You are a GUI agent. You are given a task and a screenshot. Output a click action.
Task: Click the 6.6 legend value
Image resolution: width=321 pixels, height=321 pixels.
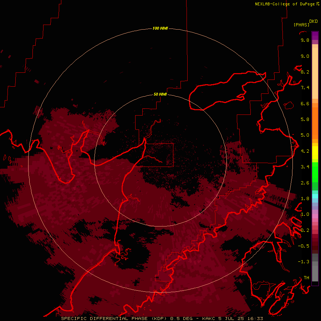click(305, 104)
